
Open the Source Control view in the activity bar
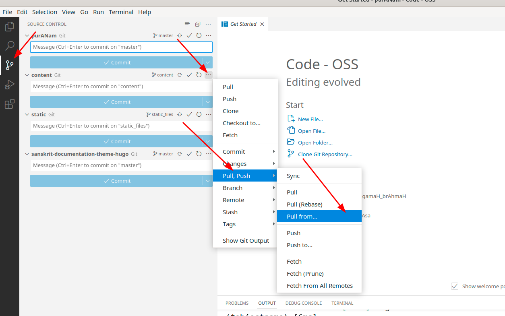click(10, 65)
